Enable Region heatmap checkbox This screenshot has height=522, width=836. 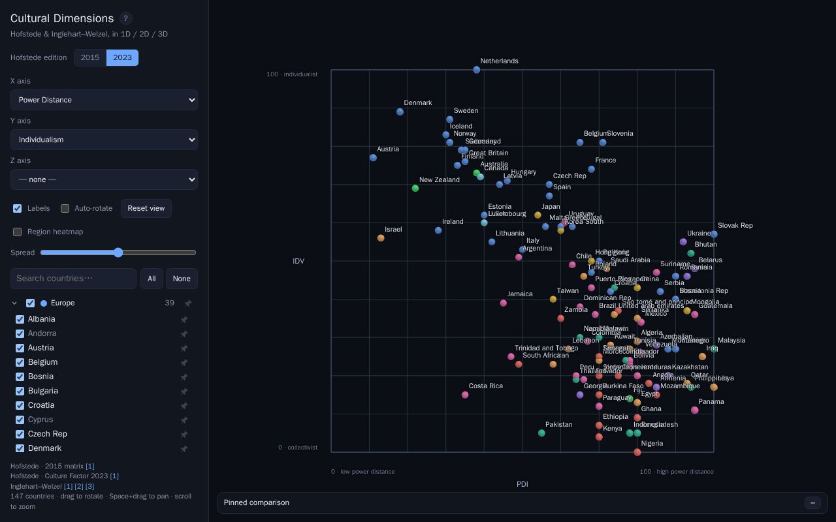pyautogui.click(x=18, y=232)
